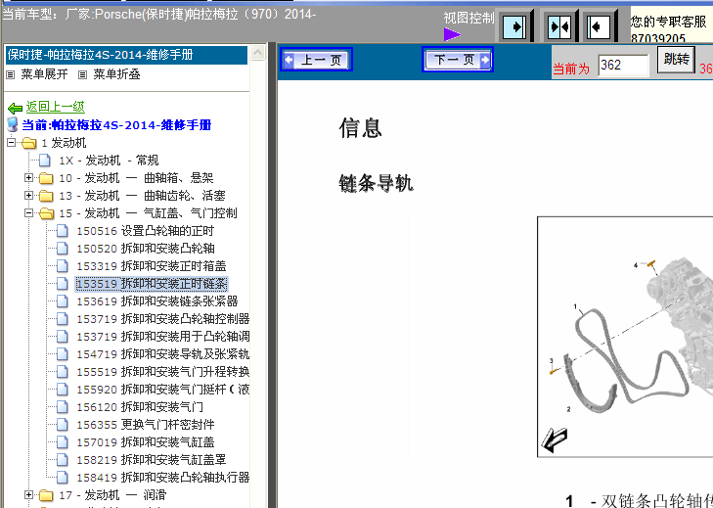Click page icon next to 150516
This screenshot has height=508, width=713.
coord(63,231)
